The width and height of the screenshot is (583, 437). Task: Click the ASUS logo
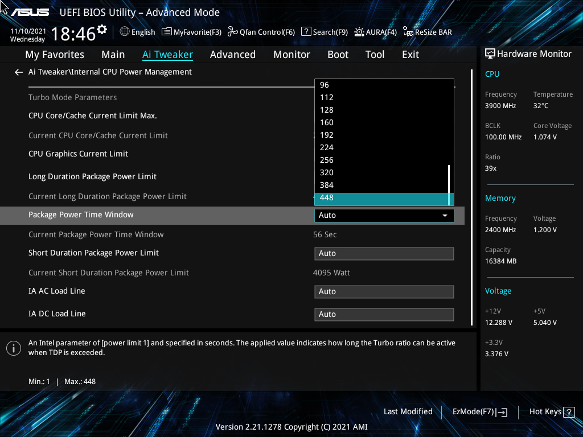point(30,13)
